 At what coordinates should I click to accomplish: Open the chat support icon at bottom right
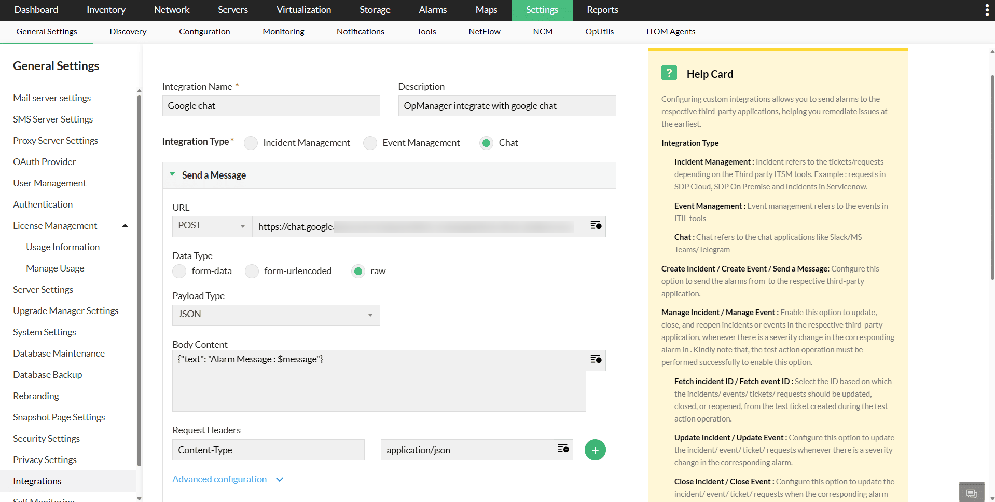[x=972, y=493]
